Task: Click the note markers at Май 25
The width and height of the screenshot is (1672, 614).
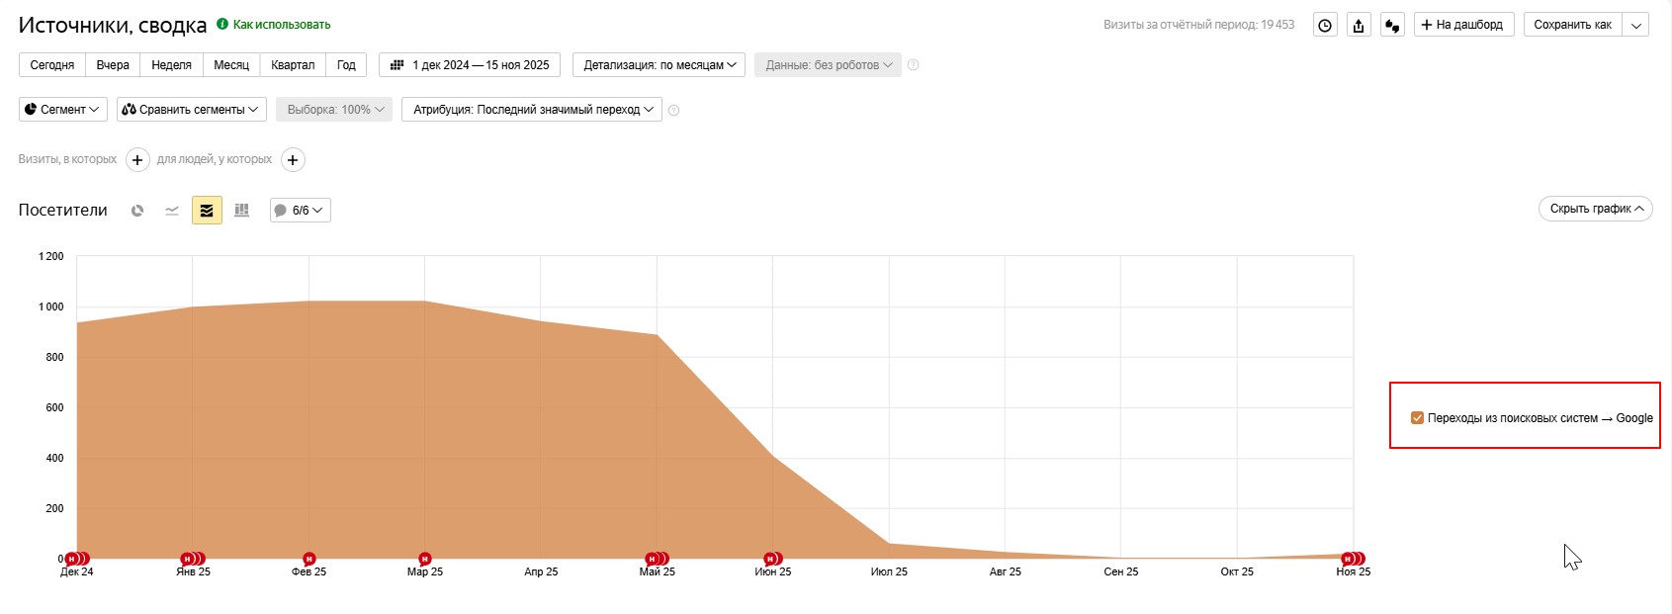Action: tap(657, 559)
